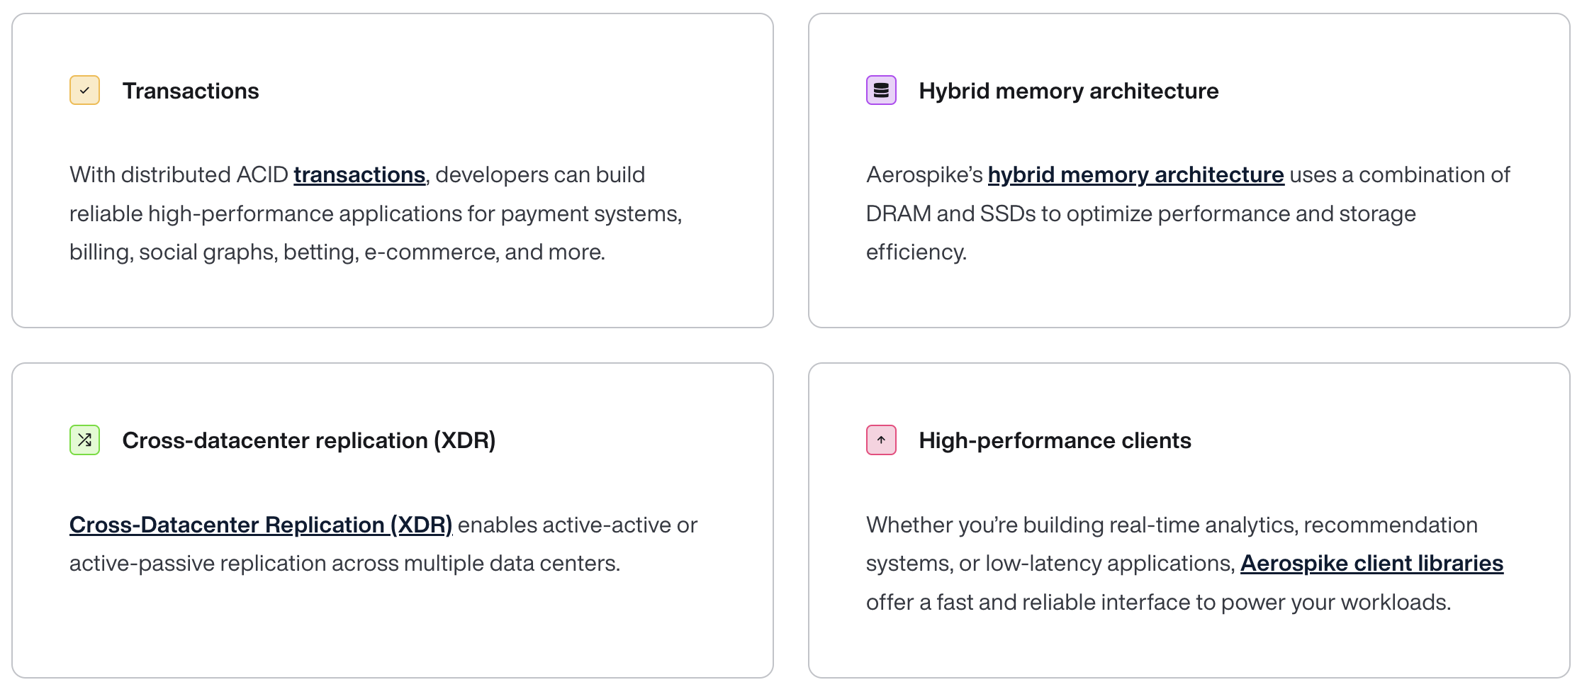Click the "Transactions" card heading

point(191,91)
